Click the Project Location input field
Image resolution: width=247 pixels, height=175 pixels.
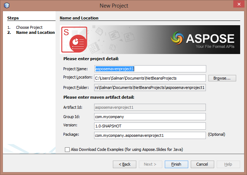(x=150, y=78)
